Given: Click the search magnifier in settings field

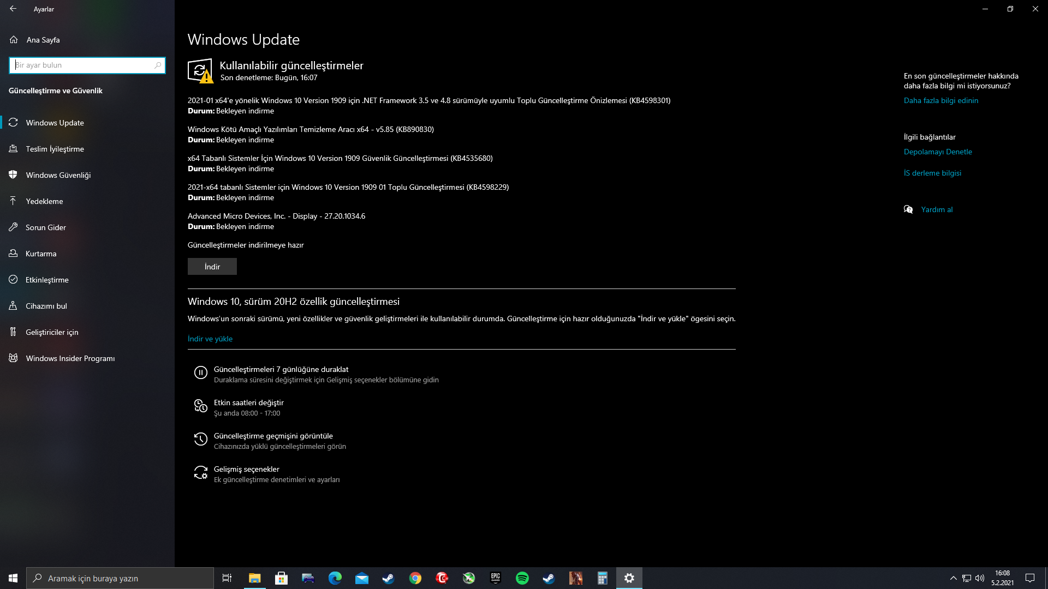Looking at the screenshot, I should pos(158,65).
